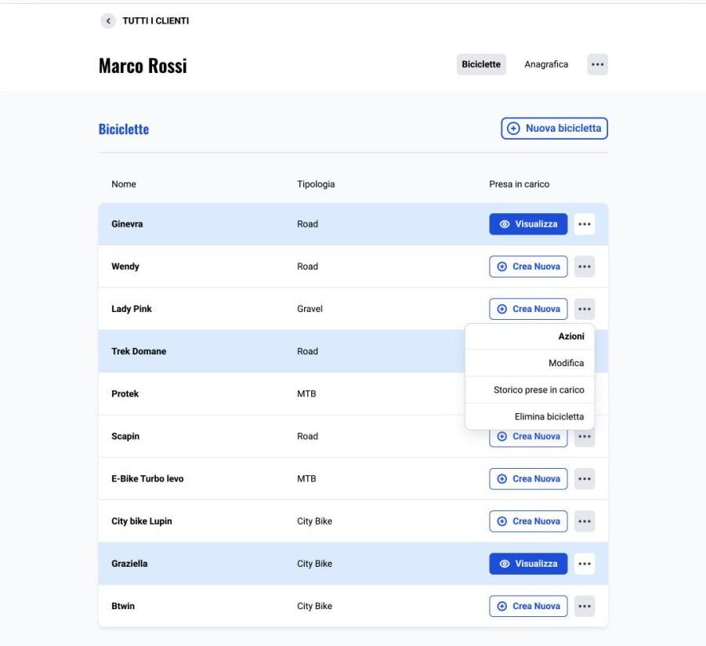The height and width of the screenshot is (646, 706).
Task: Select the Biciclette tab
Action: click(x=481, y=64)
